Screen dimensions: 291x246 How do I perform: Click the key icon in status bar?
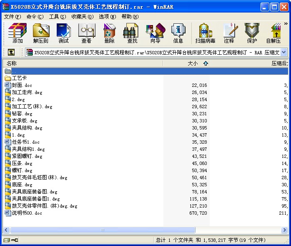click(15, 240)
